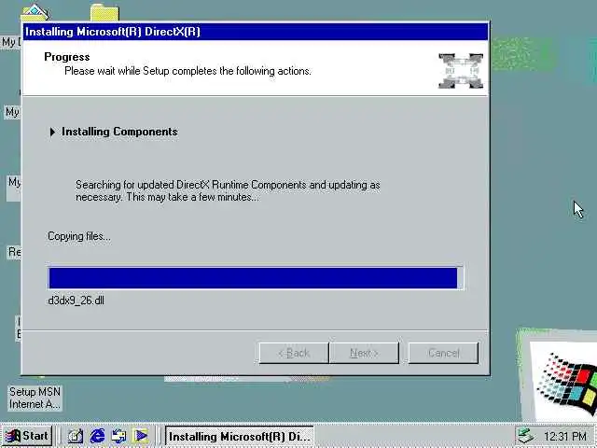
Task: Open the Windows Start menu
Action: (x=27, y=436)
